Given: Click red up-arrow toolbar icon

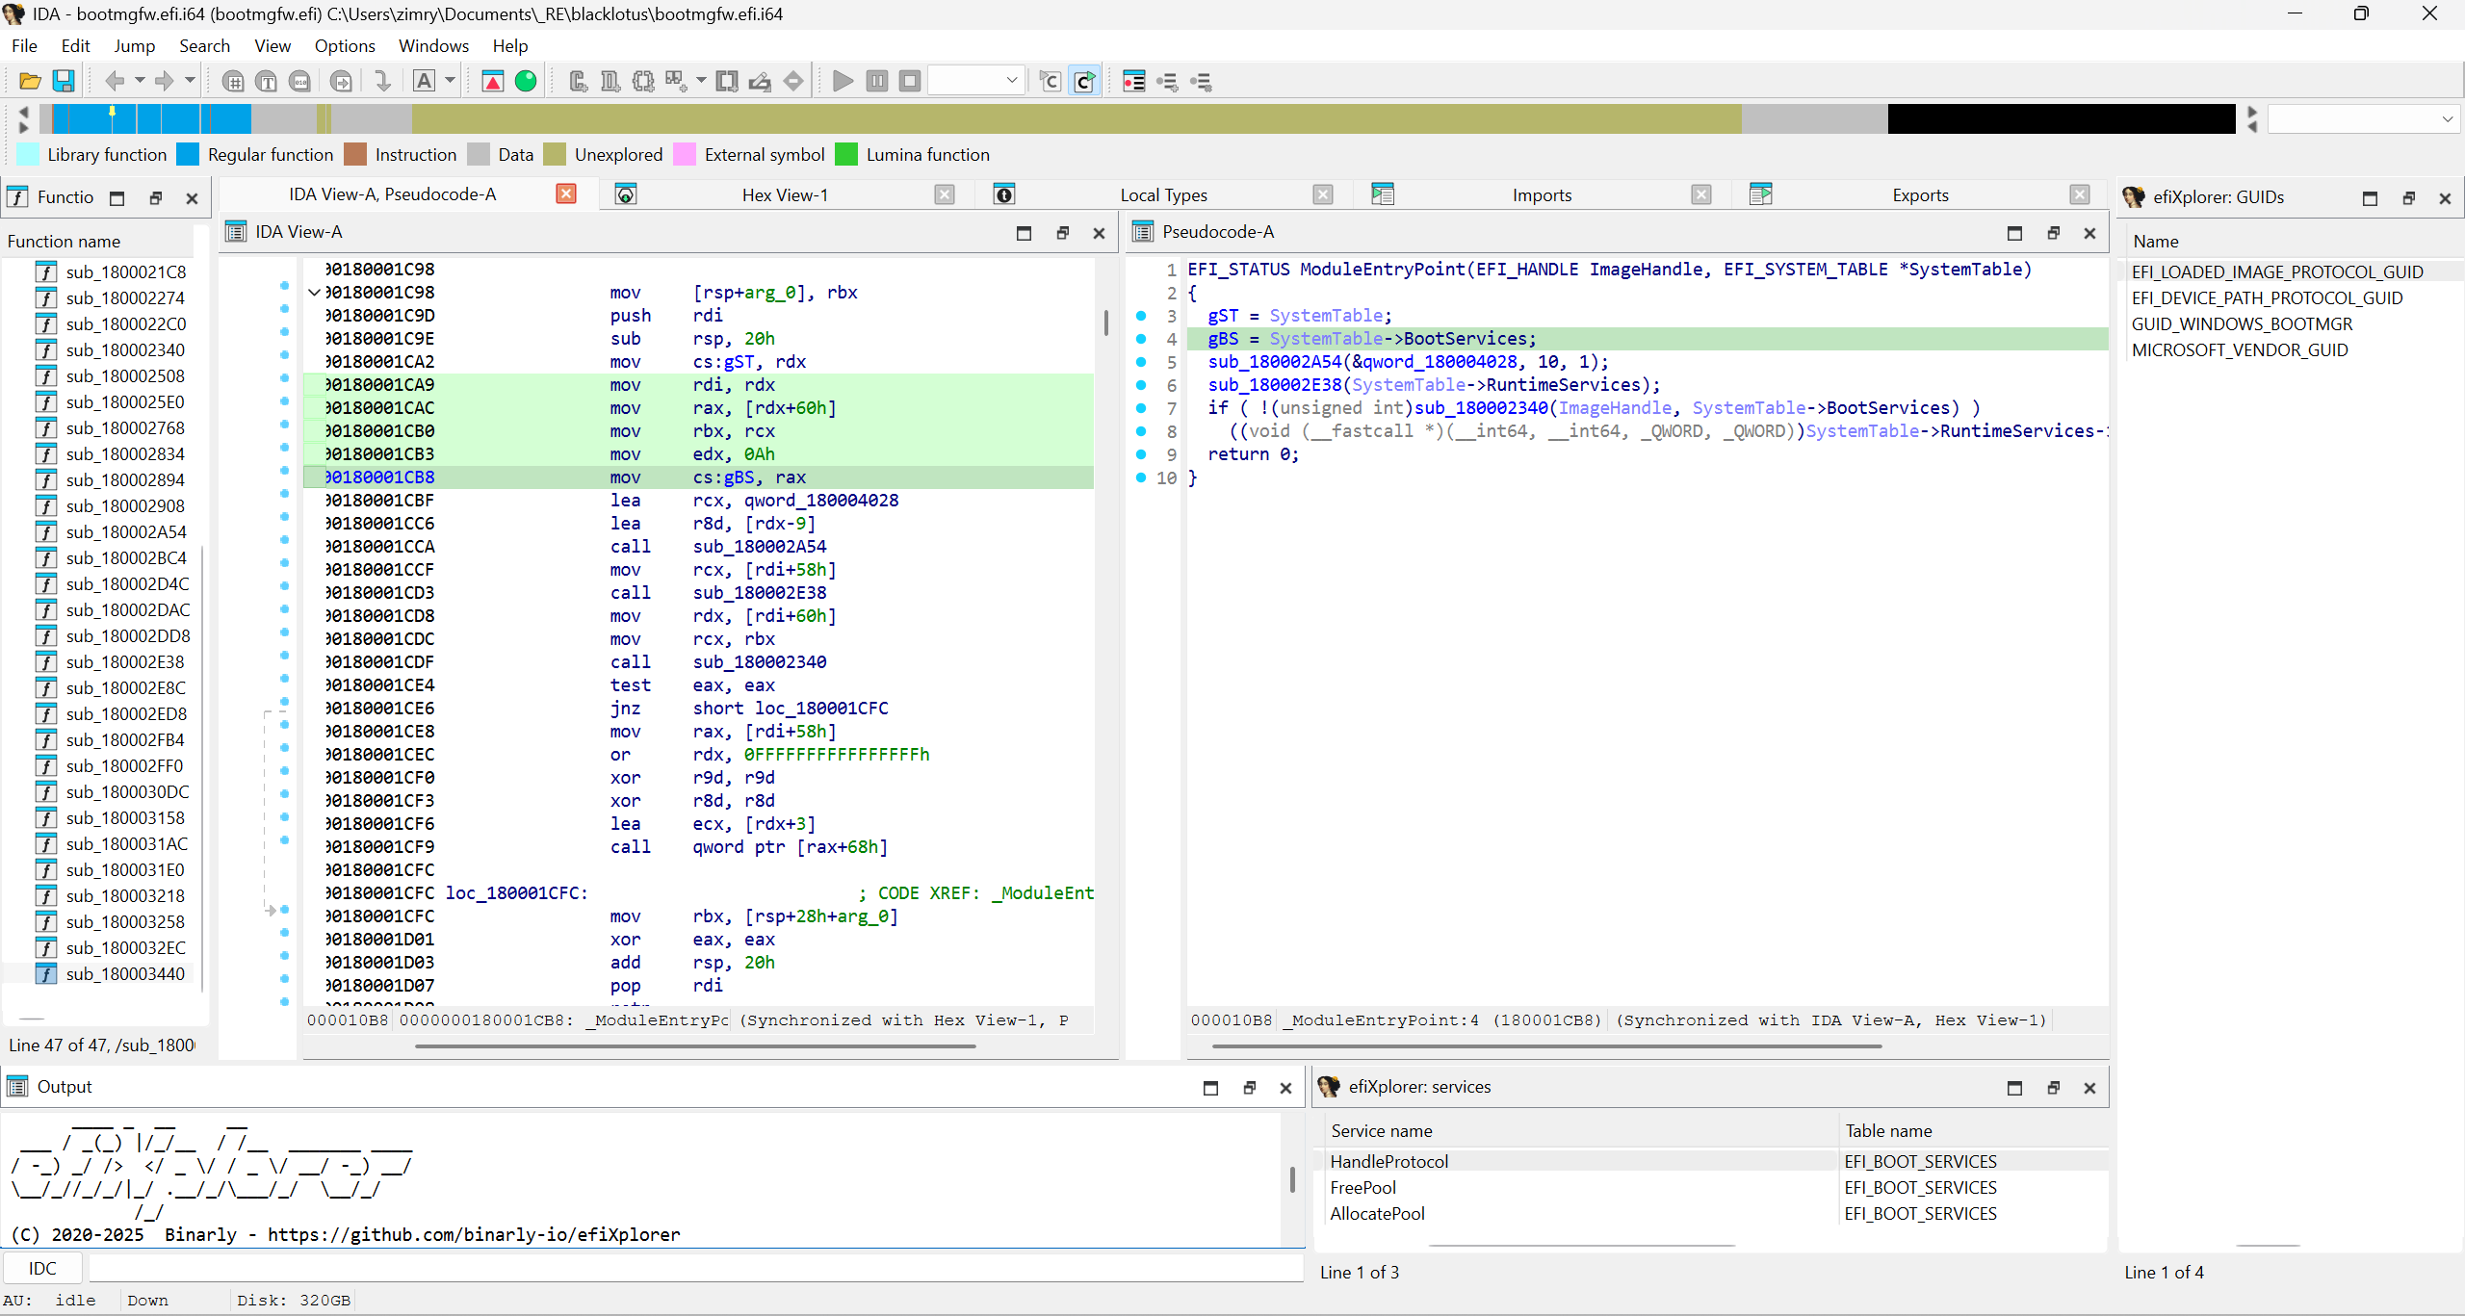Looking at the screenshot, I should click(492, 81).
